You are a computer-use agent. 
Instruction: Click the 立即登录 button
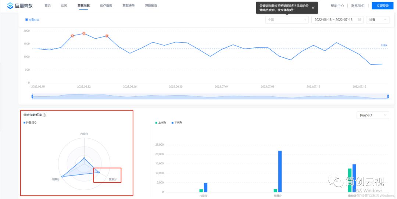[x=382, y=6]
